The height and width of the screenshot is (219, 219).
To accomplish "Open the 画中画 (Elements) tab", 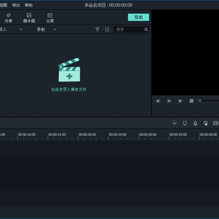I will [29, 18].
